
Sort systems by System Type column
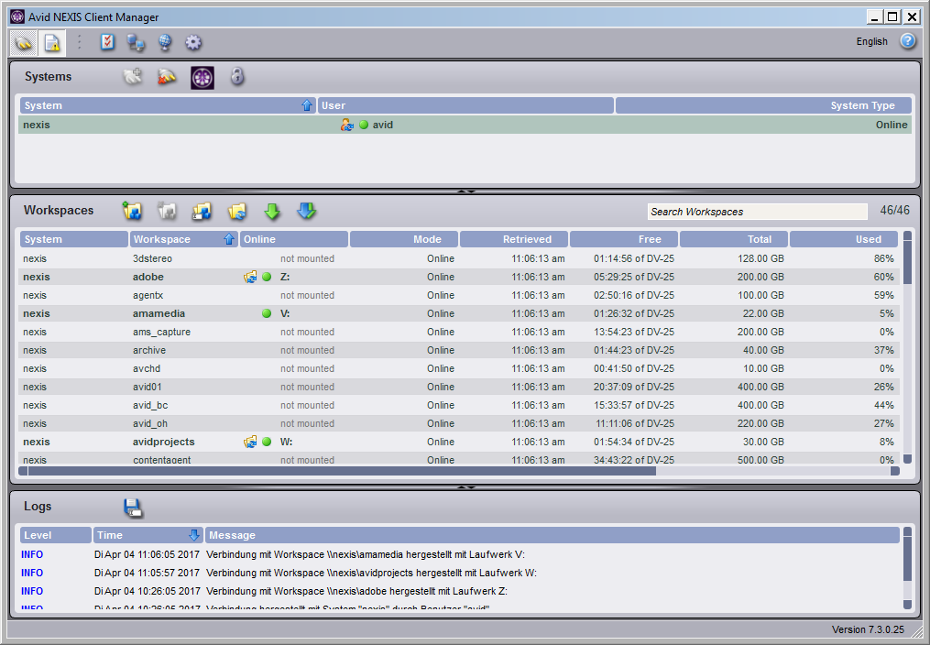(763, 105)
